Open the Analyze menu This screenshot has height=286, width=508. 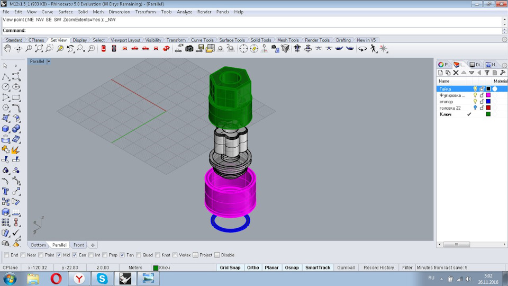(184, 12)
